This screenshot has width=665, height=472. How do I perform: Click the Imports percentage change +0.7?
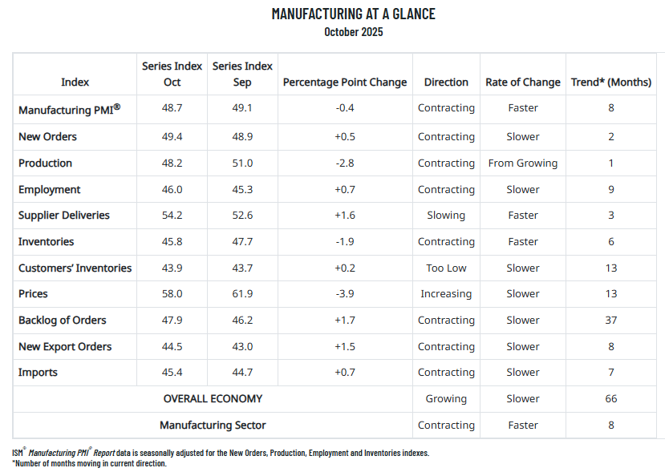(345, 373)
